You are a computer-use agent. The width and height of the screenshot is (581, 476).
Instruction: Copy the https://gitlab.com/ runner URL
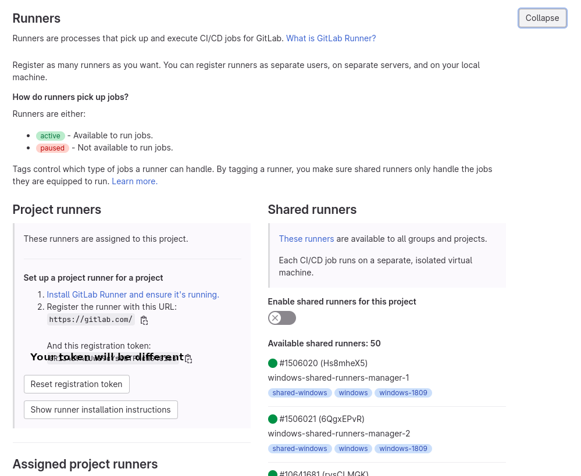[144, 320]
